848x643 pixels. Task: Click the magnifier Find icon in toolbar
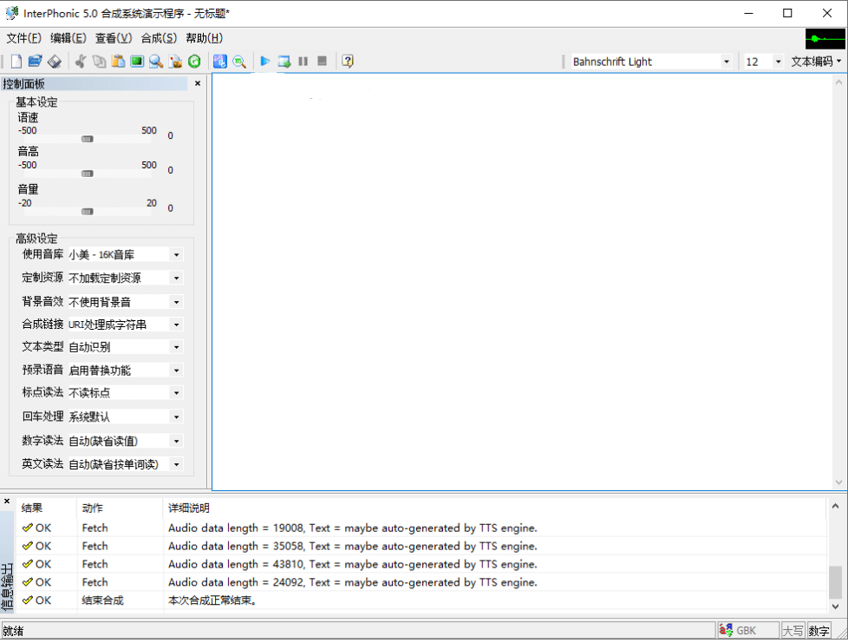pos(156,62)
